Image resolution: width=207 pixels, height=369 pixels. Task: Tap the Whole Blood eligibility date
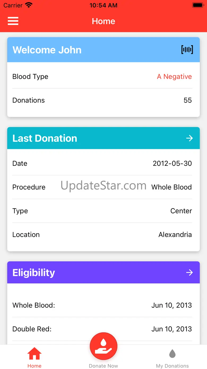171,305
